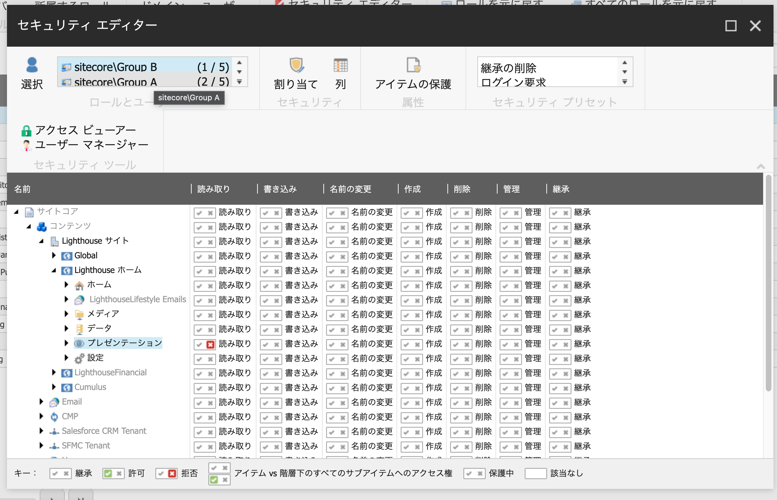Image resolution: width=777 pixels, height=500 pixels.
Task: Click the 読み取り column header
Action: pos(214,189)
